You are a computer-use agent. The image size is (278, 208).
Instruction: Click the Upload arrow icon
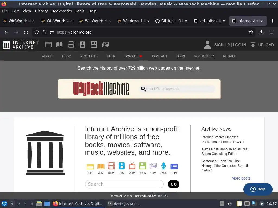(253, 45)
